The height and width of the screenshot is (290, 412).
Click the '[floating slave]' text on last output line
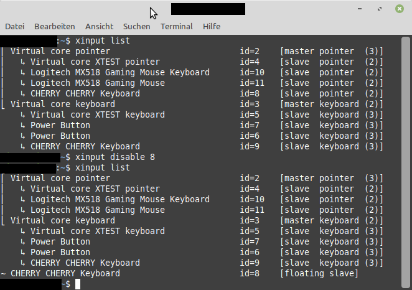pos(319,273)
